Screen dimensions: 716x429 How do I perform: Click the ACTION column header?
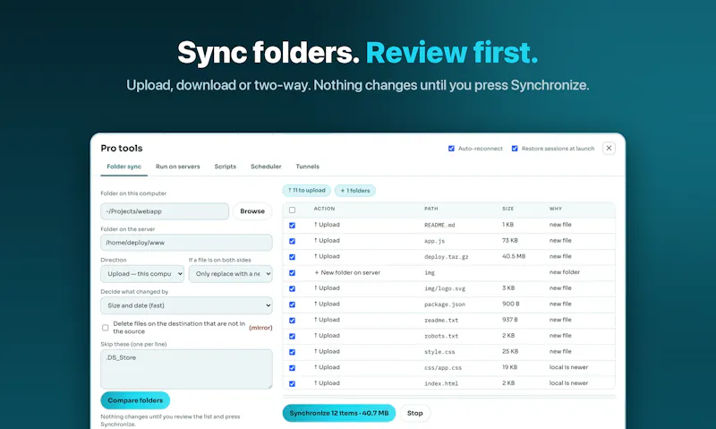click(x=324, y=209)
